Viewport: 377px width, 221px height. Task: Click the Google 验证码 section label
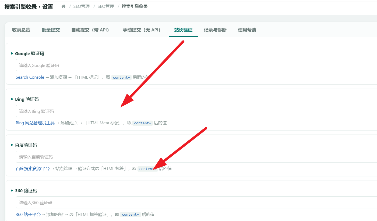point(29,54)
